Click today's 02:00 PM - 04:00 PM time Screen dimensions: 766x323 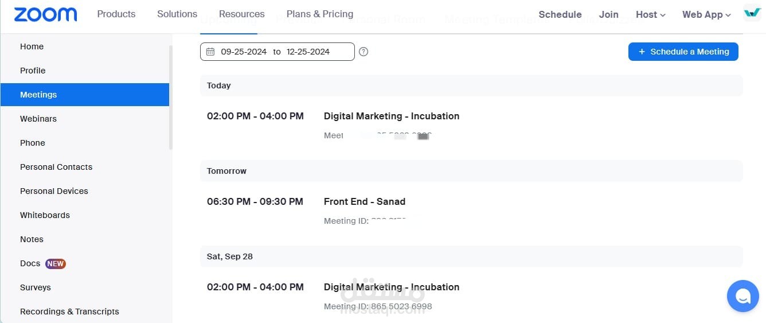(x=255, y=116)
